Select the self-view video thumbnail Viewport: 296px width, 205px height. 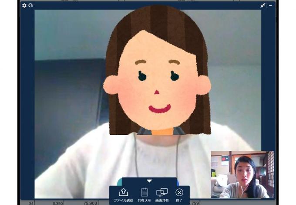tap(242, 174)
